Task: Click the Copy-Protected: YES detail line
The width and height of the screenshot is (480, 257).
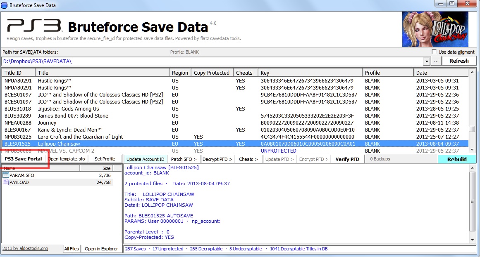Action: [x=149, y=237]
